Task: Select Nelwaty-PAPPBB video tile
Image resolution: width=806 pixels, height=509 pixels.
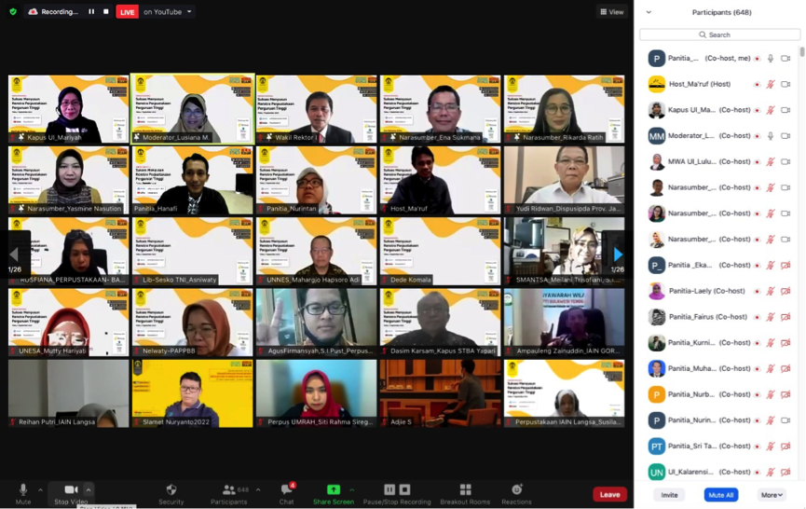Action: coord(192,323)
